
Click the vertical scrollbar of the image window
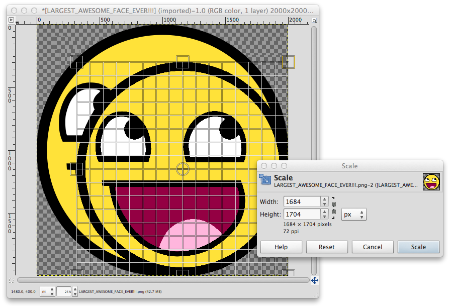pyautogui.click(x=314, y=150)
